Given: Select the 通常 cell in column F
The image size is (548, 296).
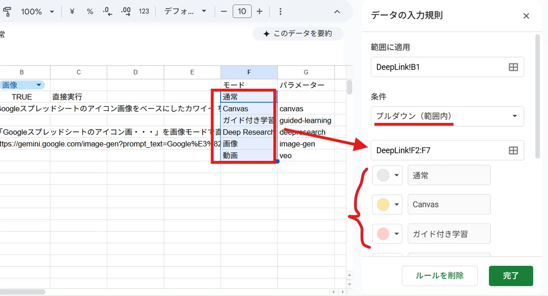Looking at the screenshot, I should [x=249, y=97].
